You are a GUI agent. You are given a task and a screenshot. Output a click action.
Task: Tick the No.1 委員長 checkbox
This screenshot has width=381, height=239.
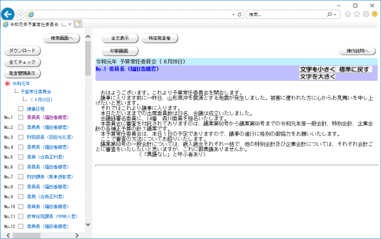coord(21,118)
